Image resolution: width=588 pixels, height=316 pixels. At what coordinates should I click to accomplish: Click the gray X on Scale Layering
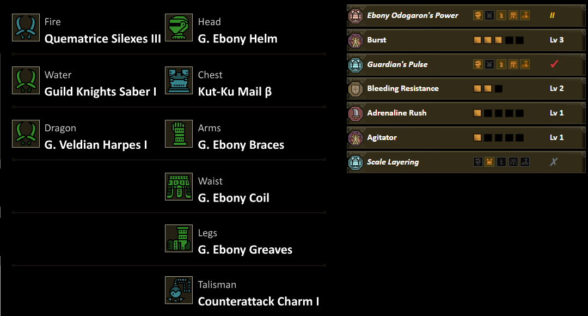554,162
